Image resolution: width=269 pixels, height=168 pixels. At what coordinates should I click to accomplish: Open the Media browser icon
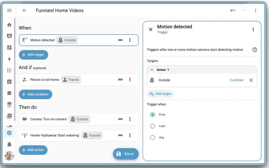pyautogui.click(x=9, y=116)
